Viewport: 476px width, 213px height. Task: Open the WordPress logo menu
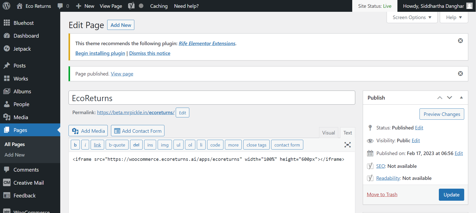(6, 6)
